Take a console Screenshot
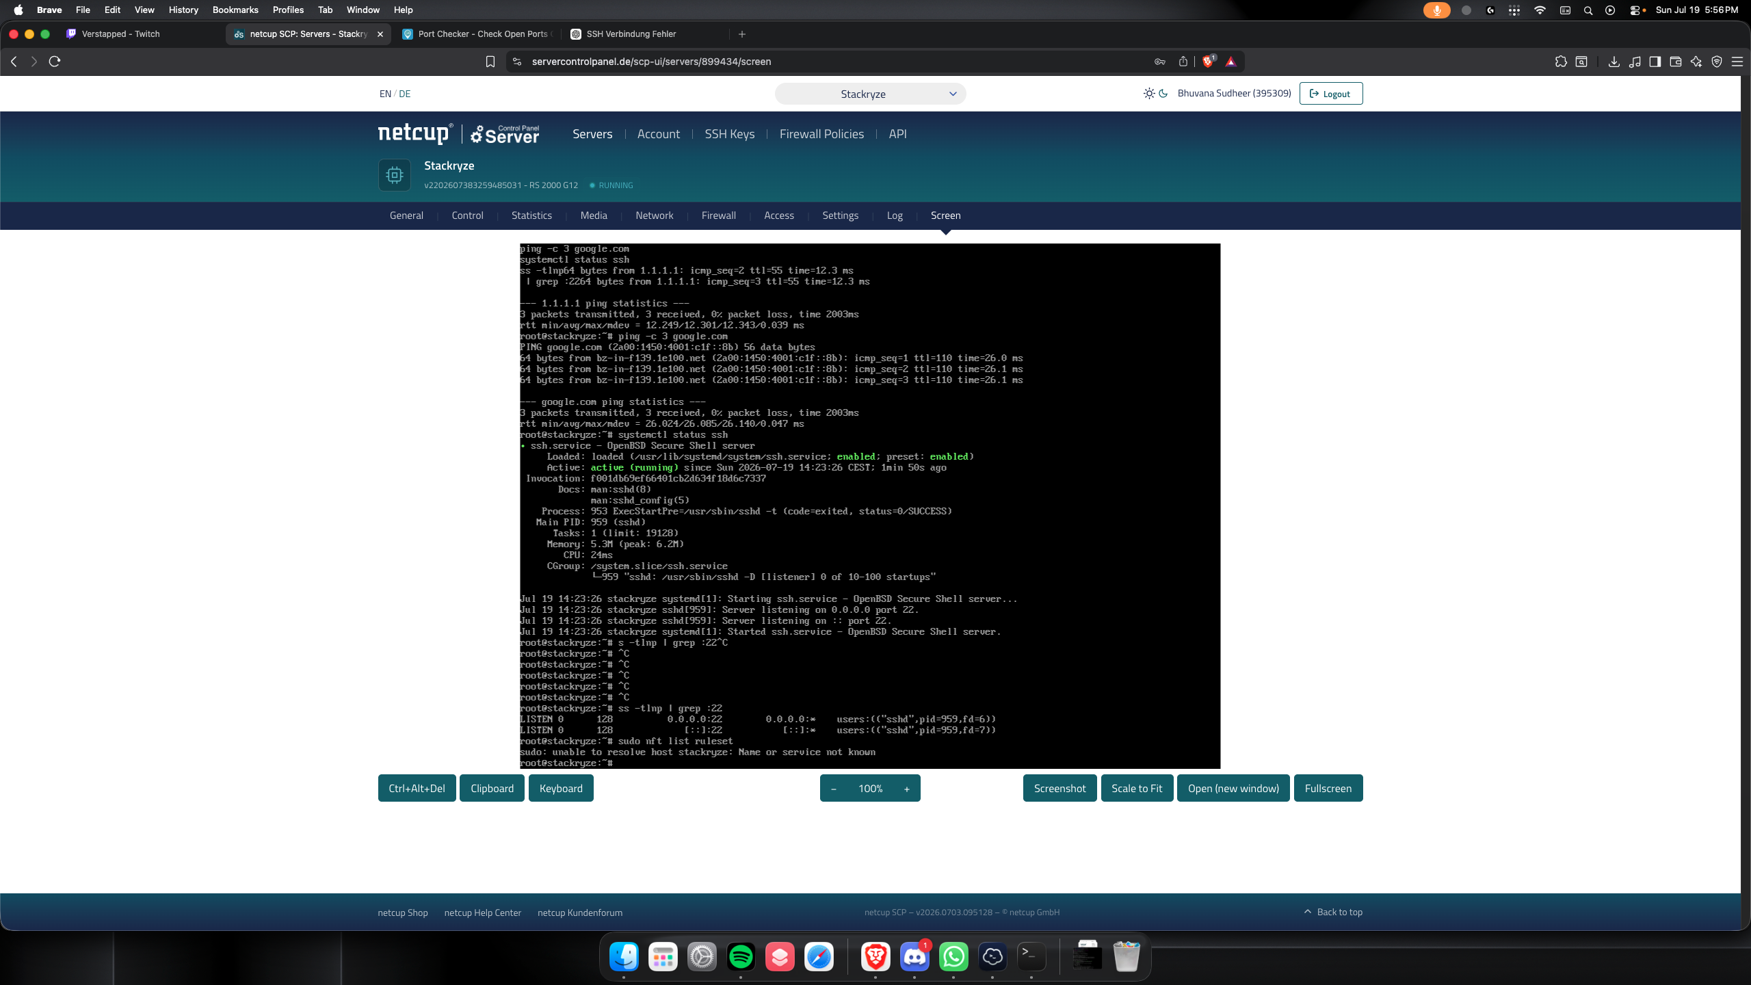 (x=1059, y=789)
